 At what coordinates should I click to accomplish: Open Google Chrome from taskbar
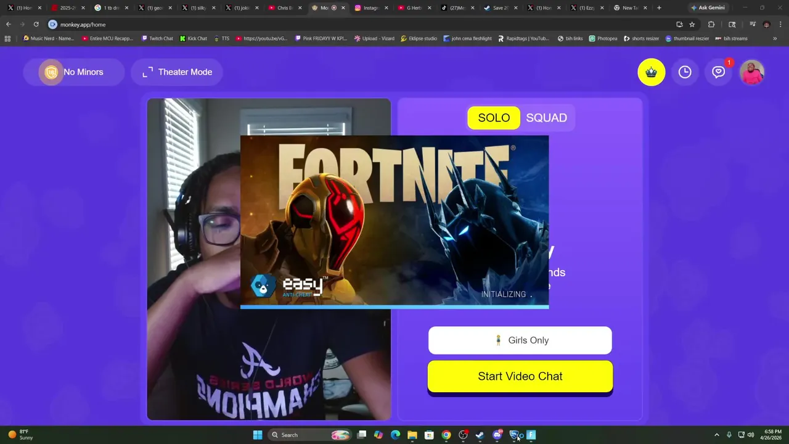pyautogui.click(x=446, y=435)
